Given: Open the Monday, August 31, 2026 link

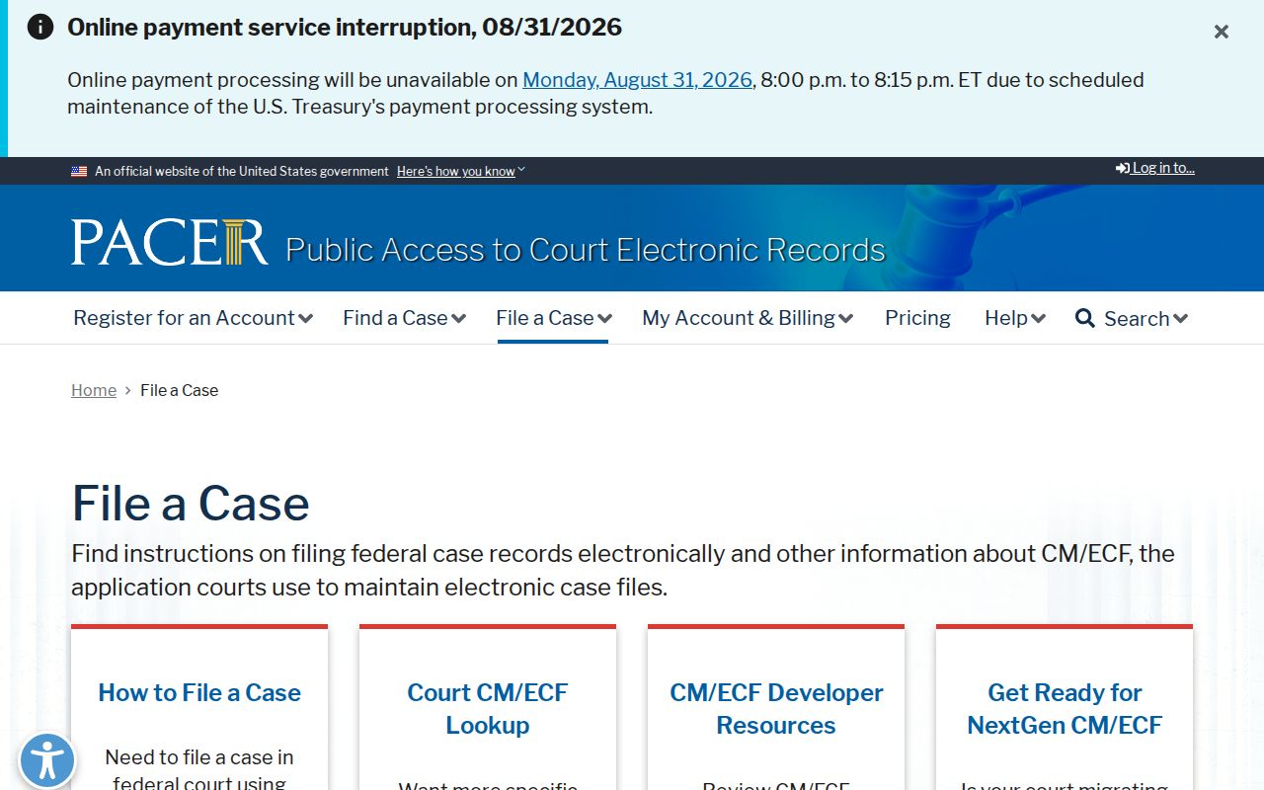Looking at the screenshot, I should click(637, 80).
